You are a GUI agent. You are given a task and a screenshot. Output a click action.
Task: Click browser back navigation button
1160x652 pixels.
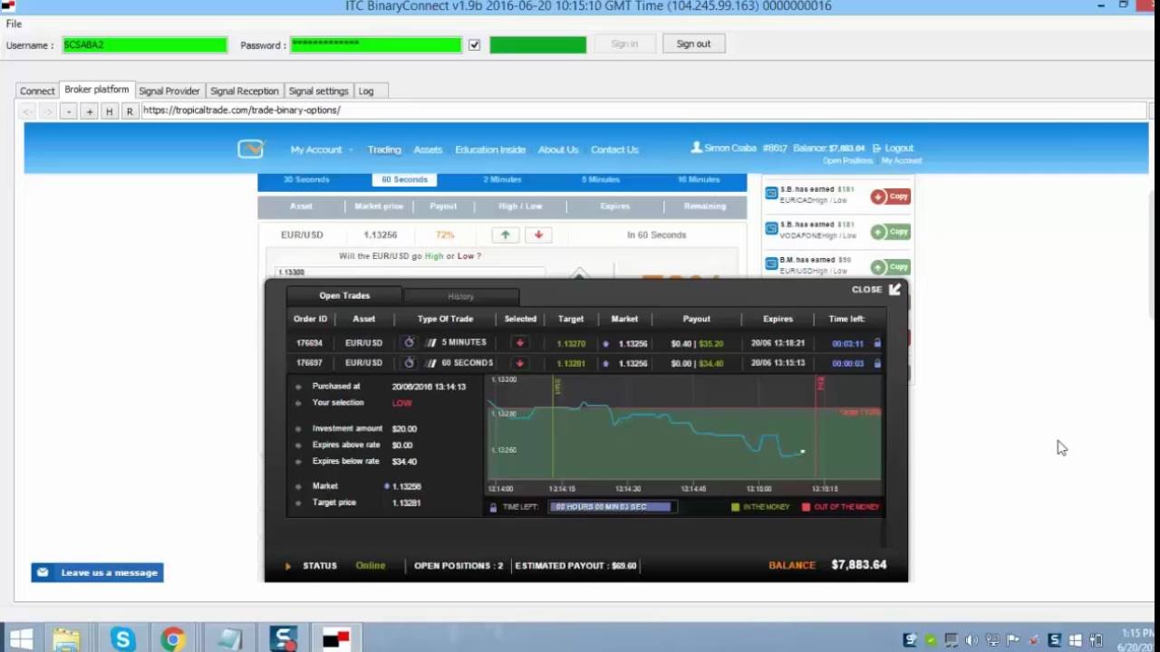point(27,110)
